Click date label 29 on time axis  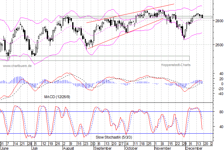pyautogui.click(x=185, y=144)
